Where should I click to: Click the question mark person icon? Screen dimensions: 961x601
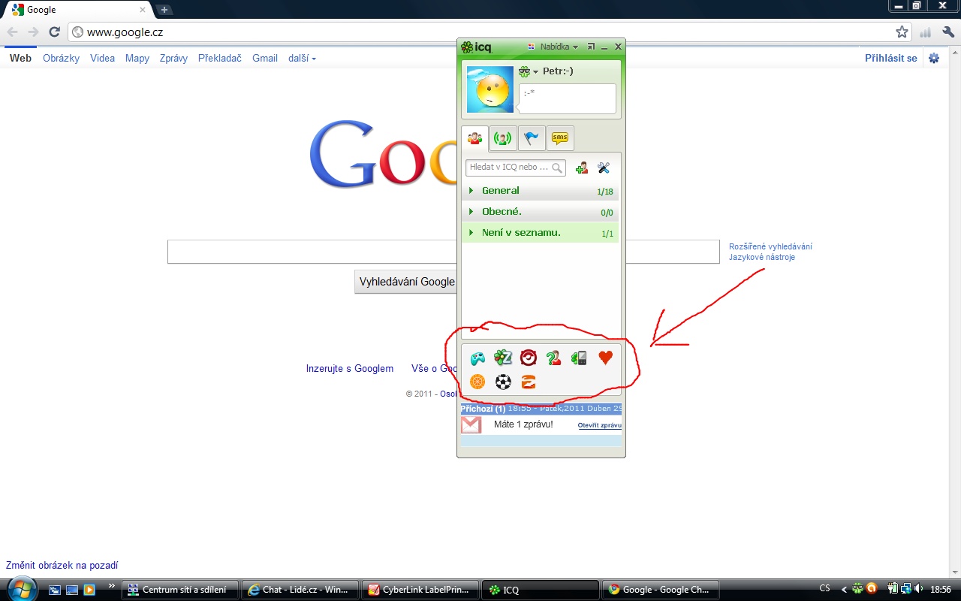[x=554, y=358]
